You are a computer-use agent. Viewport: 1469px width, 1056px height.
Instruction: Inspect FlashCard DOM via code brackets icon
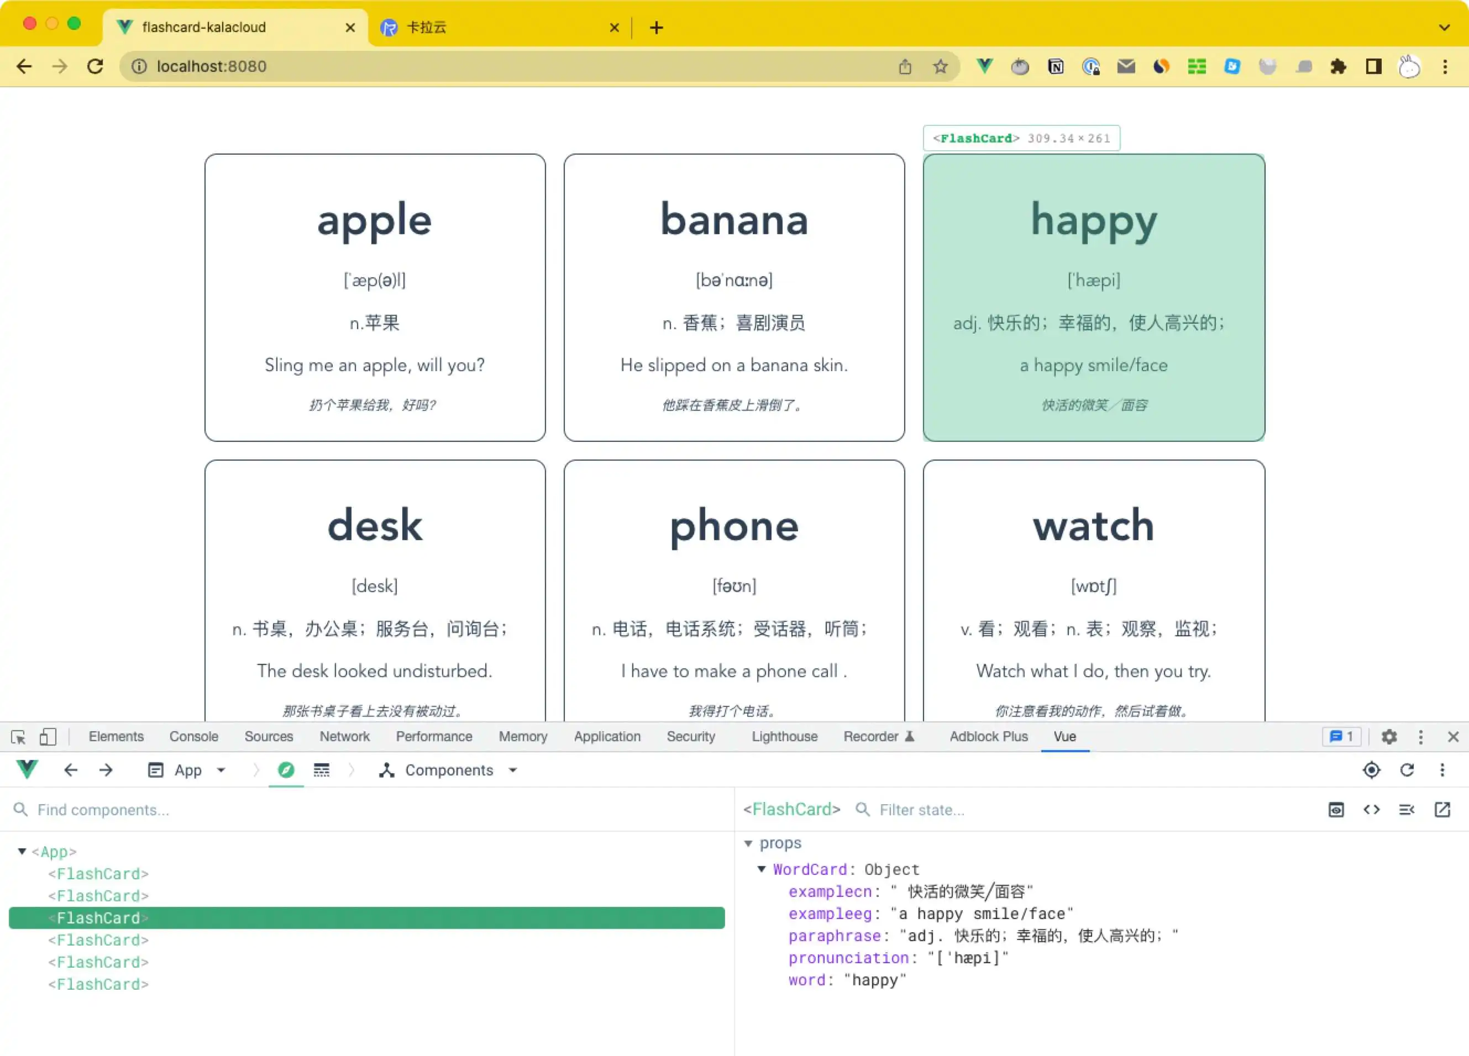[x=1371, y=809]
